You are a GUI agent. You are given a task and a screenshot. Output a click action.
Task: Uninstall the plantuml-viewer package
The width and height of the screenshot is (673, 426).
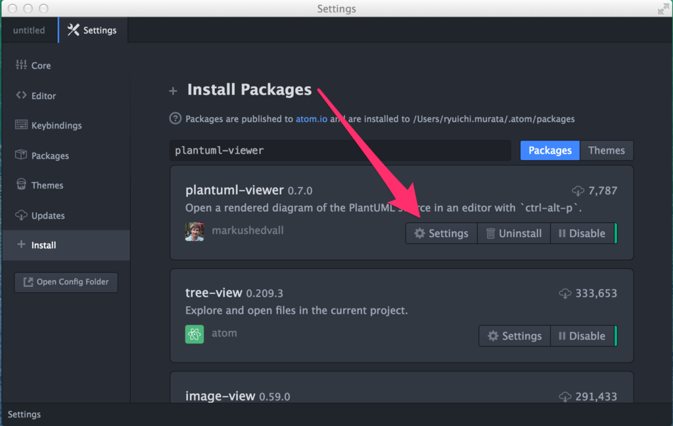pos(514,234)
